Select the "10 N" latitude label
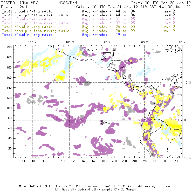Screen dimensions: 192x192 (187, 83)
